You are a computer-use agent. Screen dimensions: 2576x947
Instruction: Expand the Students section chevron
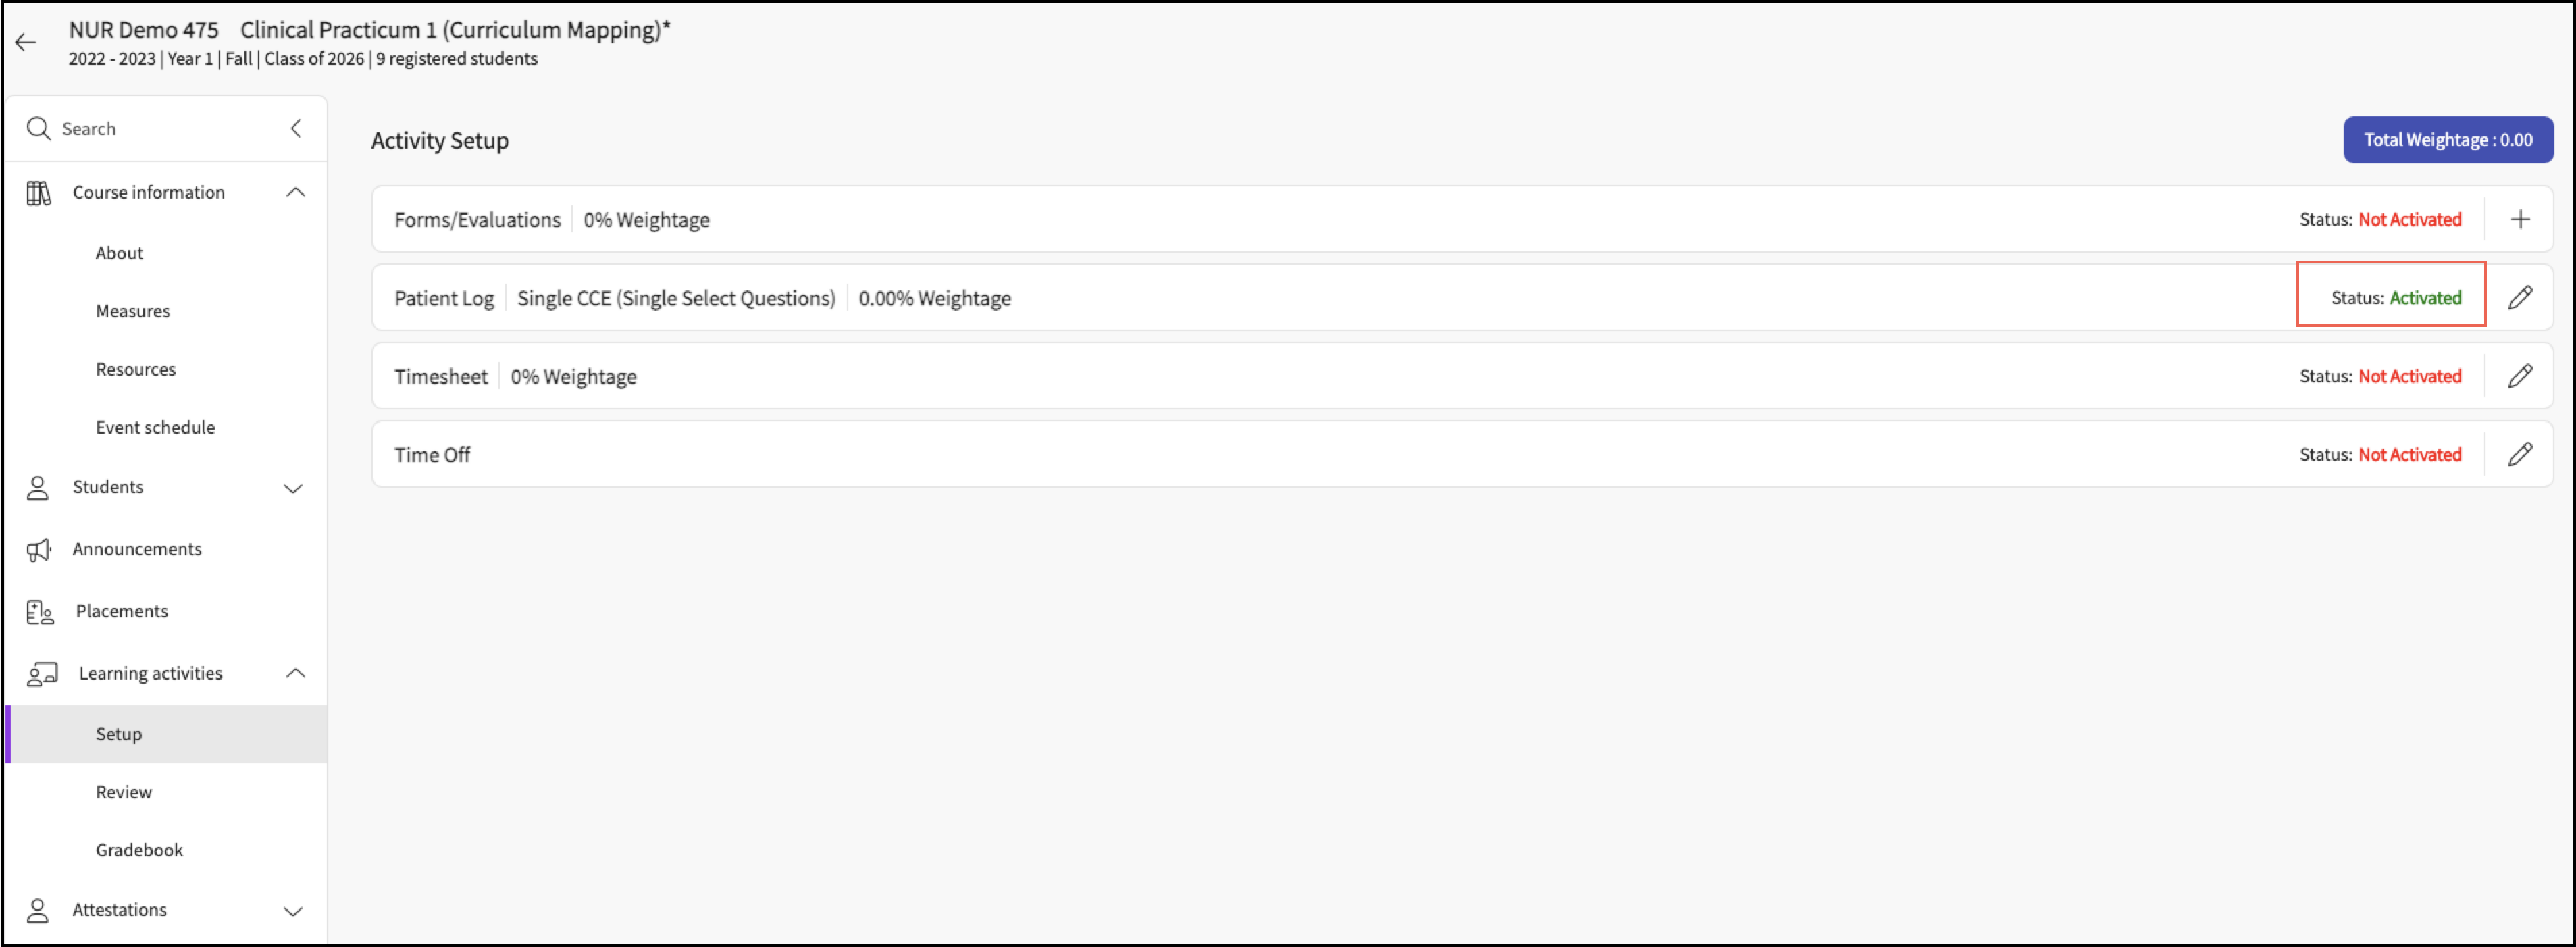pos(293,488)
